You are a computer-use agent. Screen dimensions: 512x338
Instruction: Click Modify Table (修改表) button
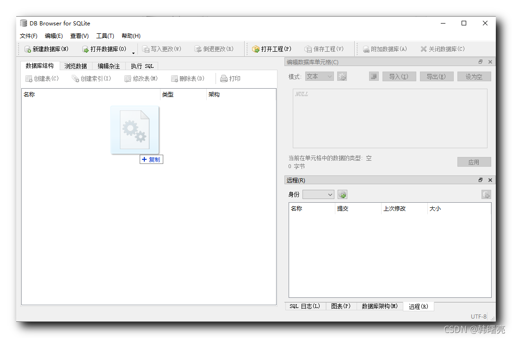(141, 78)
